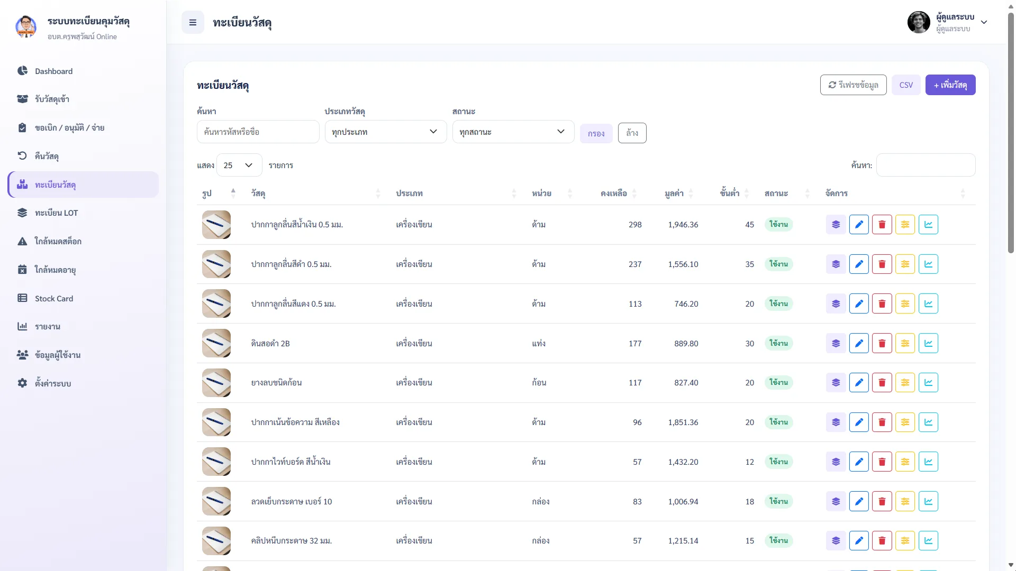Open ทะเบียน LOT in sidebar
The width and height of the screenshot is (1016, 571).
[83, 213]
